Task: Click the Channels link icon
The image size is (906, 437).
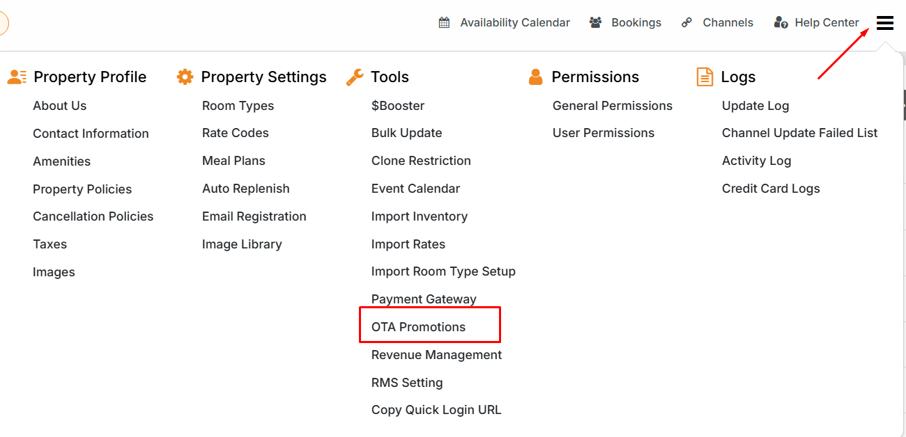Action: pyautogui.click(x=686, y=23)
